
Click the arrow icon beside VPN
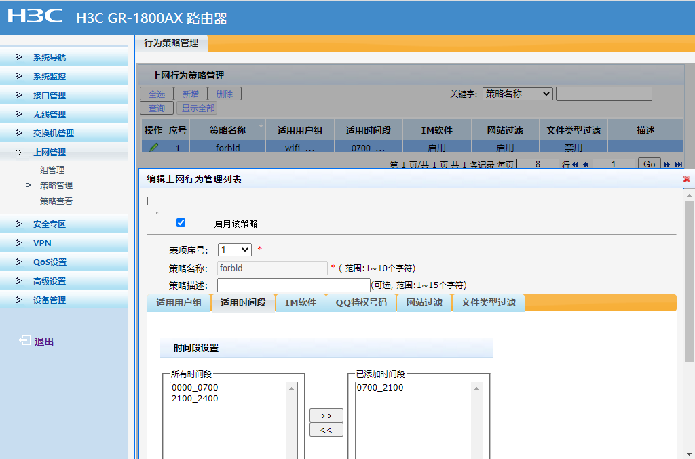tap(18, 243)
